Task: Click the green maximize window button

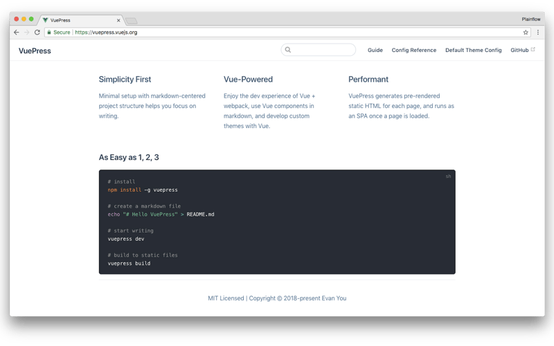Action: 31,19
